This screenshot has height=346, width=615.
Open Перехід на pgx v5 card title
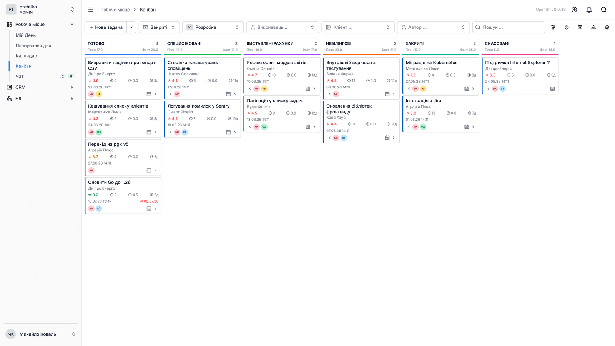click(108, 144)
